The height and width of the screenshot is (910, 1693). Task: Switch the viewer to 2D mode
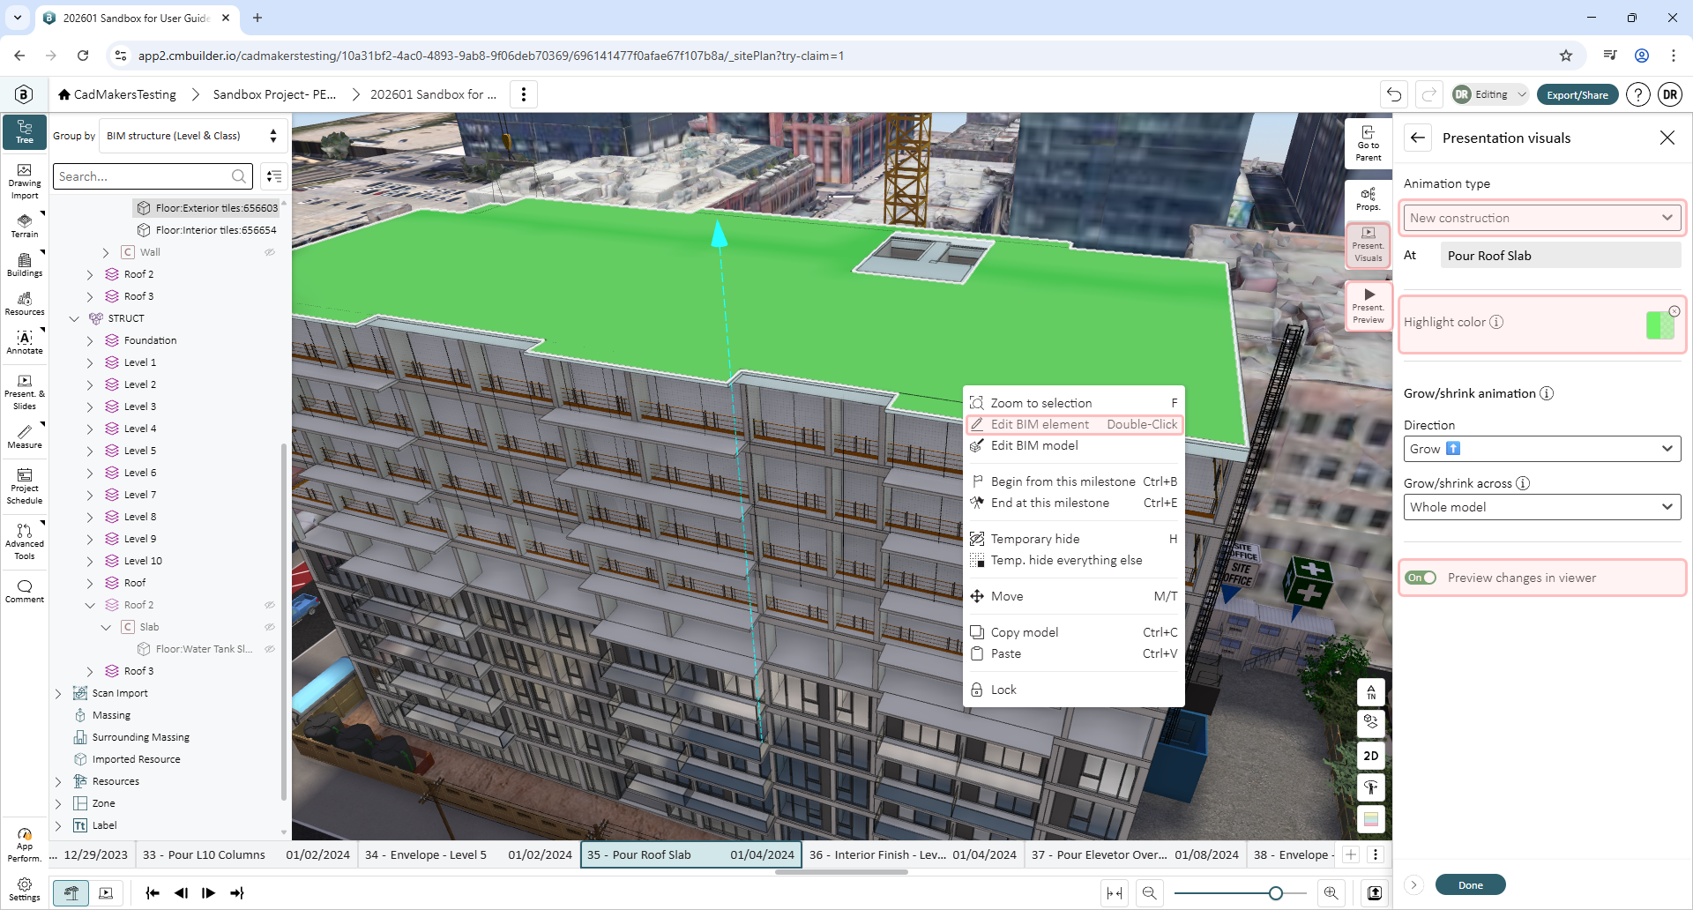click(x=1371, y=756)
